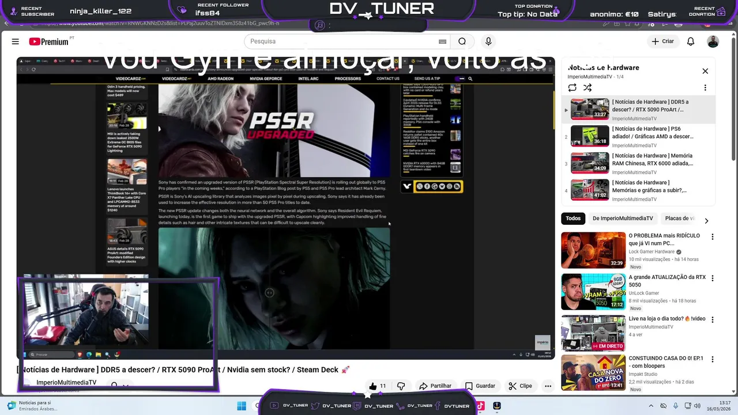The width and height of the screenshot is (738, 415).
Task: Open A grande ATUALIZAÇÃO da RTX 5050
Action: [593, 292]
